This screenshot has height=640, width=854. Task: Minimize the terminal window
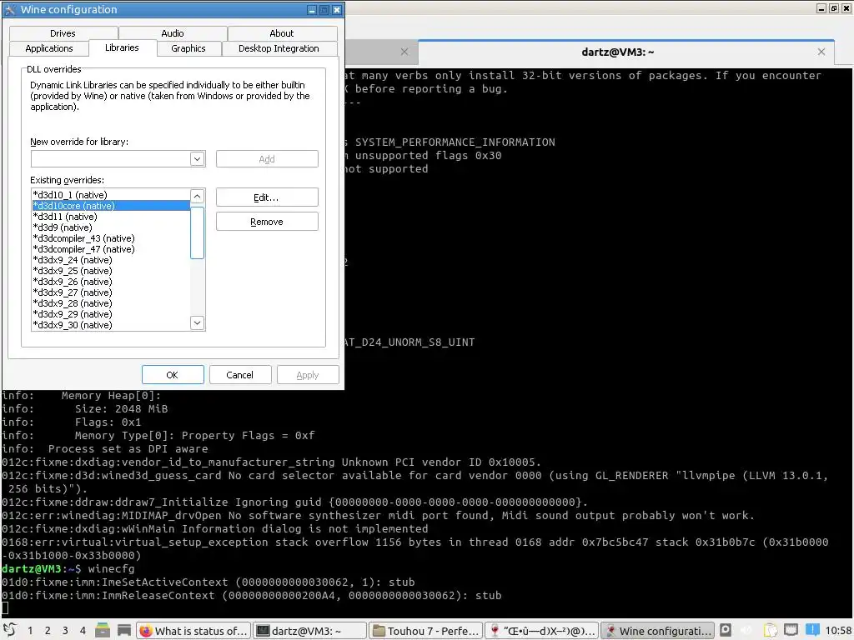pos(821,8)
